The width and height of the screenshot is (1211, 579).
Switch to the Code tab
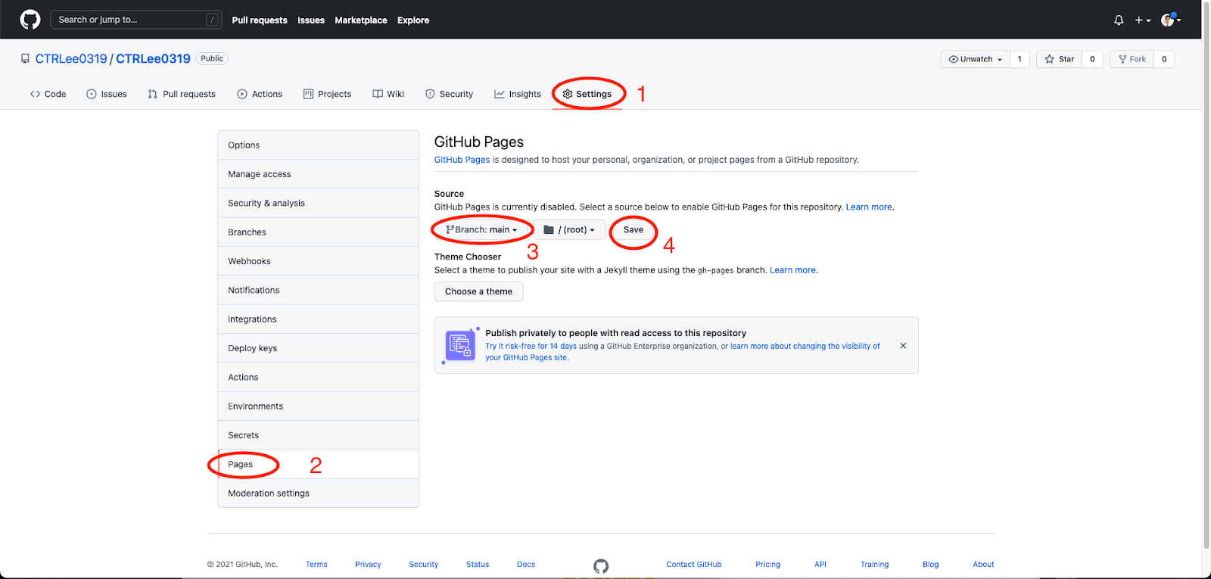[x=48, y=94]
